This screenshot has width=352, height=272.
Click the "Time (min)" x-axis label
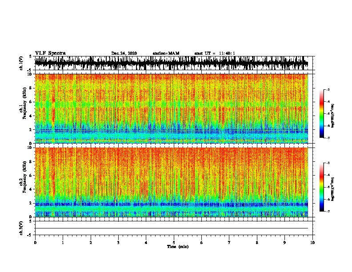(x=178, y=247)
